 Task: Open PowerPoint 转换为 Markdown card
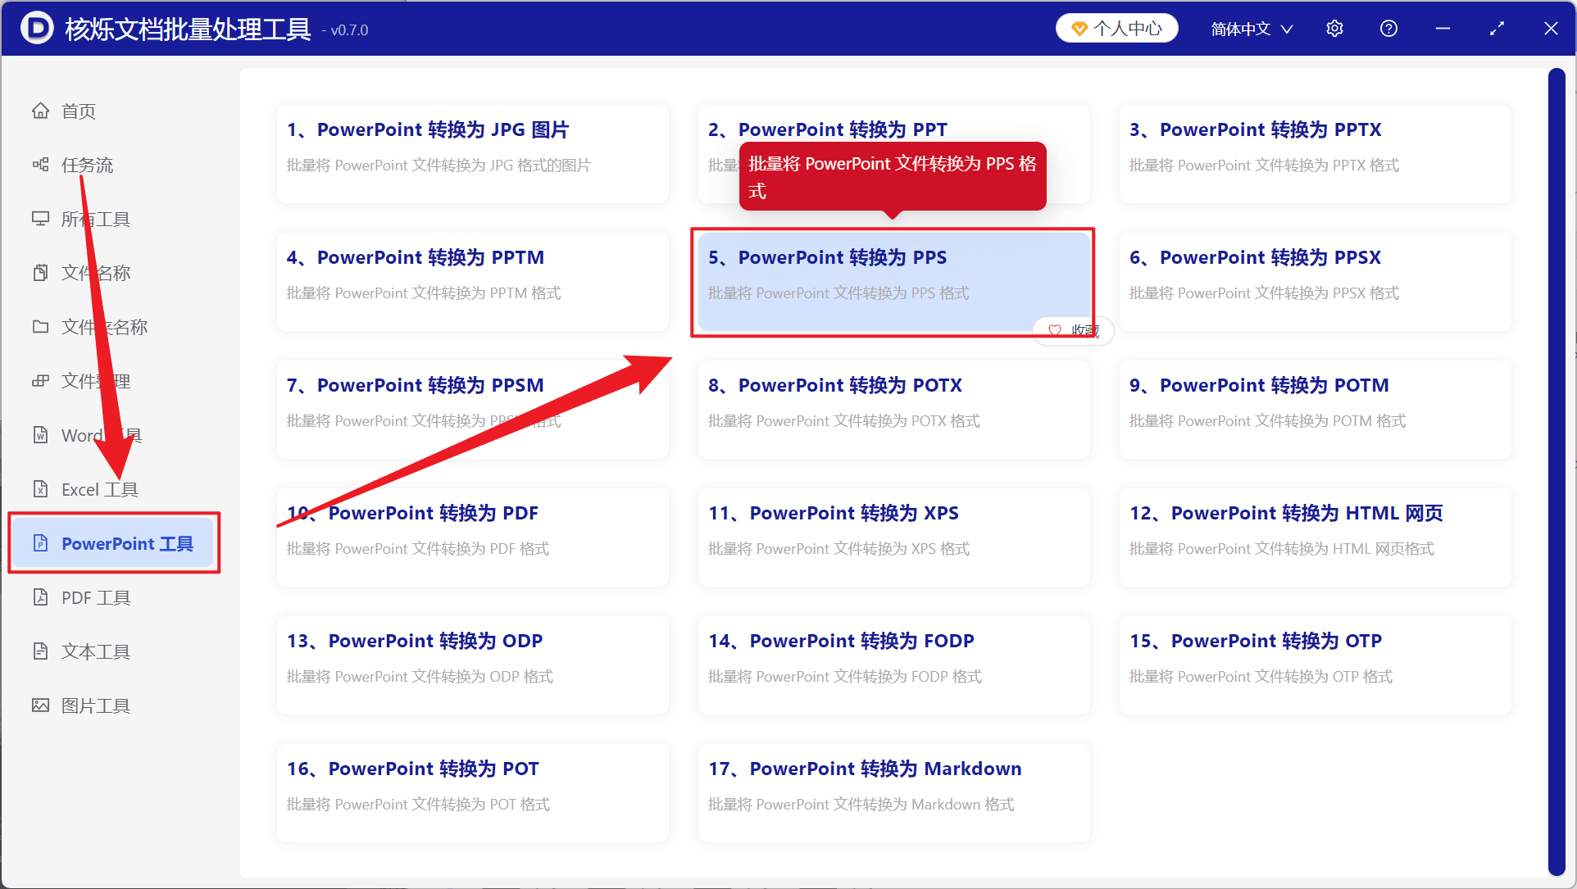click(x=893, y=792)
